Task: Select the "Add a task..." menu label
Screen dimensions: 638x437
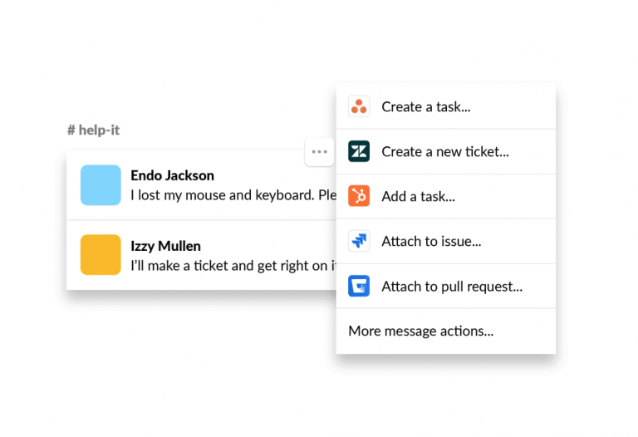Action: (x=418, y=196)
